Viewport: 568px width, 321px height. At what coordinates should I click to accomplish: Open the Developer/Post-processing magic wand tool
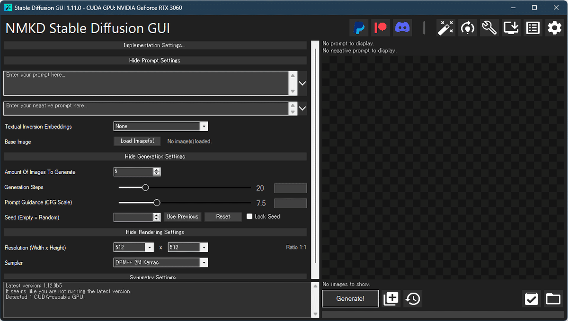(445, 27)
